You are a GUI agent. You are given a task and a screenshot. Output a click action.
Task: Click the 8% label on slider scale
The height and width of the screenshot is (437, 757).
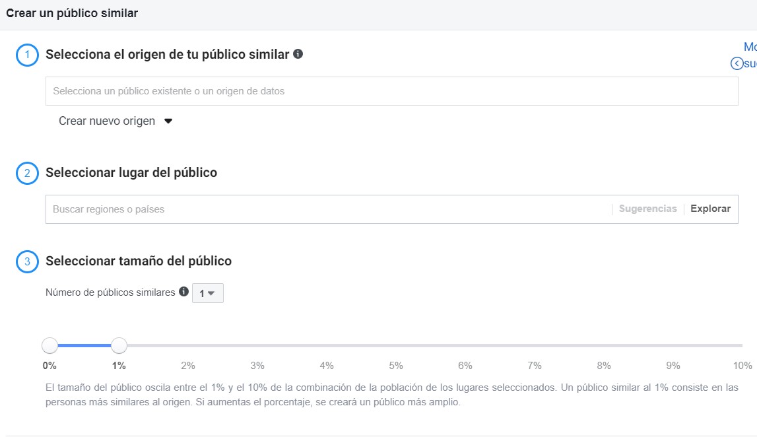(x=603, y=366)
